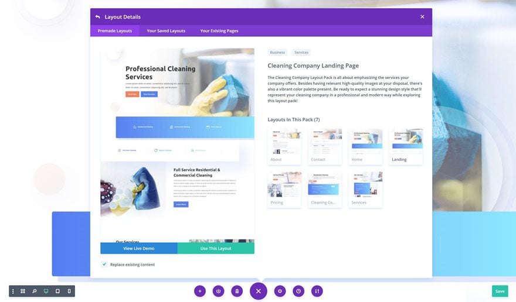
Task: Switch to wireframe view icon
Action: click(x=23, y=291)
